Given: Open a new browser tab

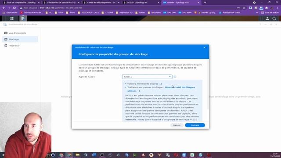Looking at the screenshot, I should (x=205, y=3).
